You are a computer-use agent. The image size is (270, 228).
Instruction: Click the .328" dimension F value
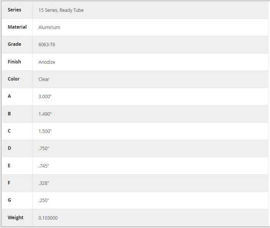coord(44,183)
